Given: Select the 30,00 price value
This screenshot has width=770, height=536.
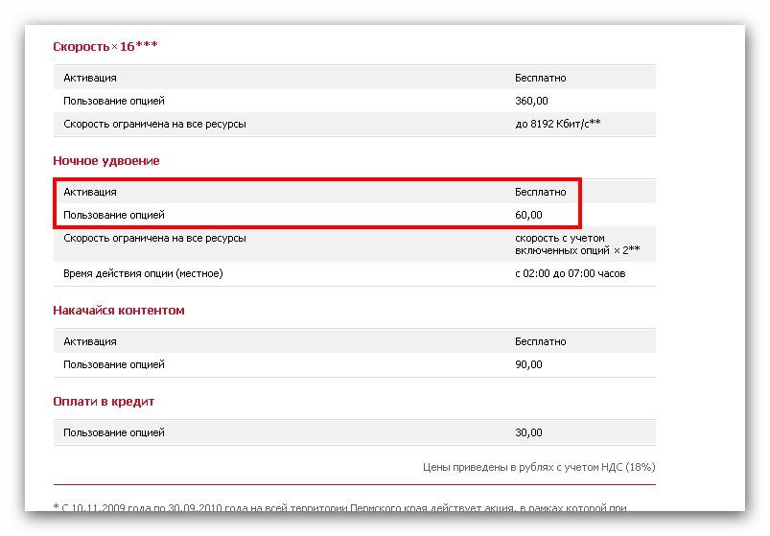Looking at the screenshot, I should [528, 432].
